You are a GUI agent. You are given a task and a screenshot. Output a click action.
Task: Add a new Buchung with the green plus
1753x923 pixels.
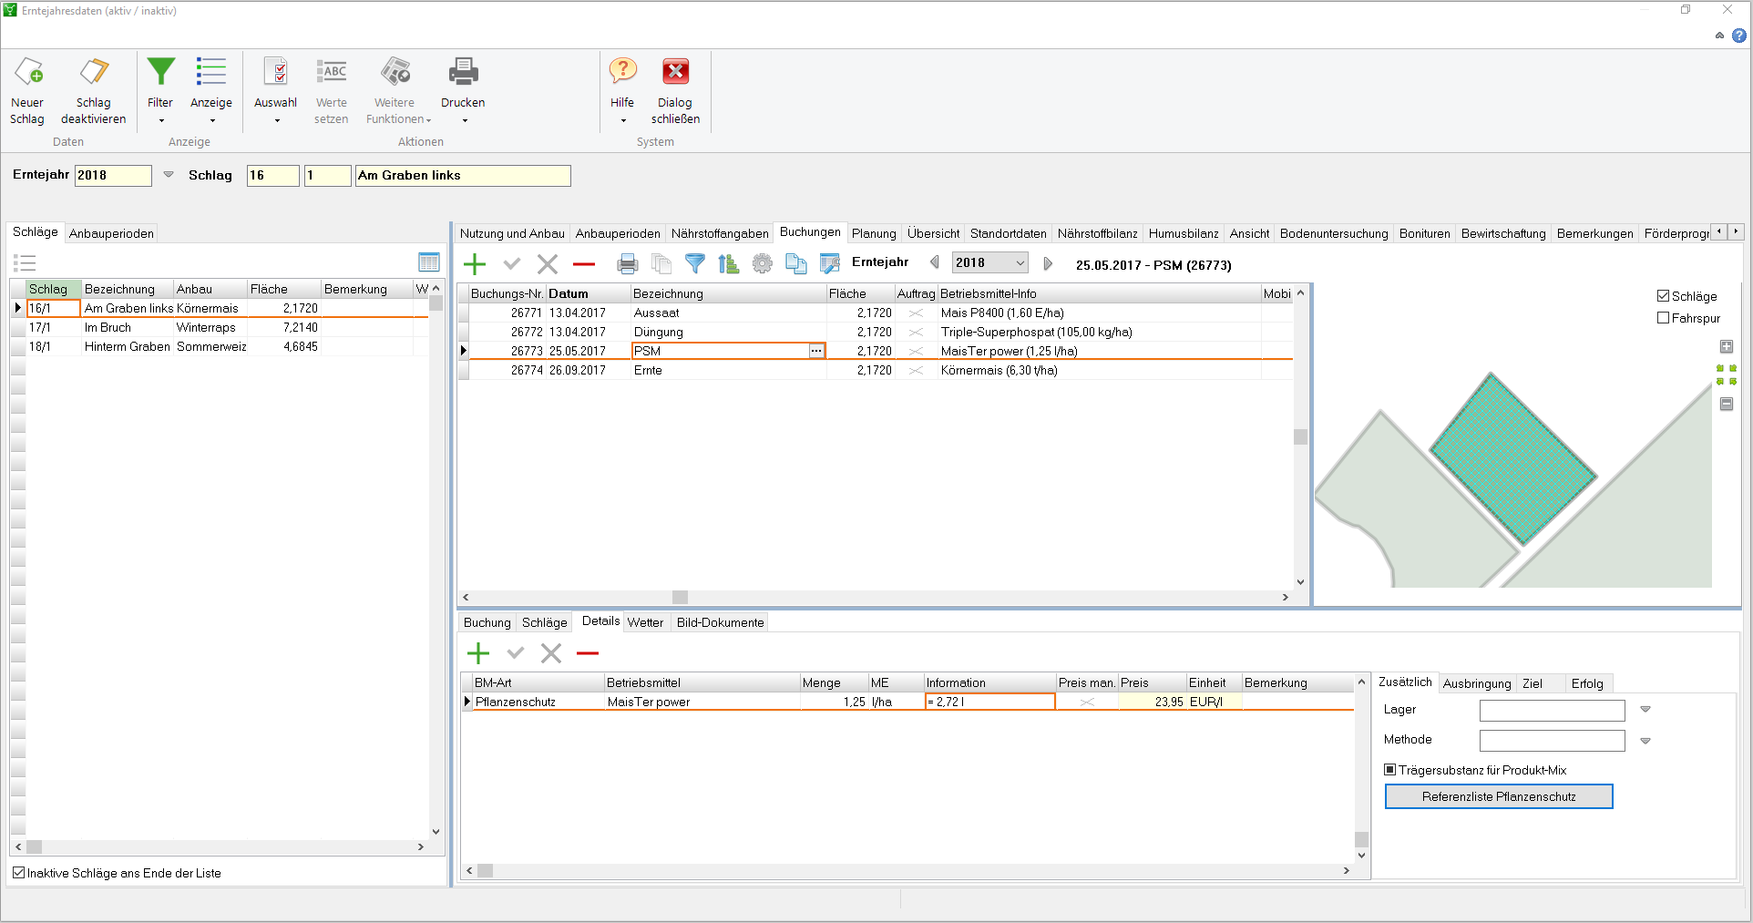[475, 264]
